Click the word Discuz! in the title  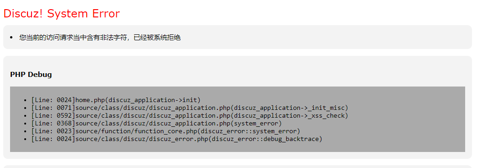coord(23,14)
